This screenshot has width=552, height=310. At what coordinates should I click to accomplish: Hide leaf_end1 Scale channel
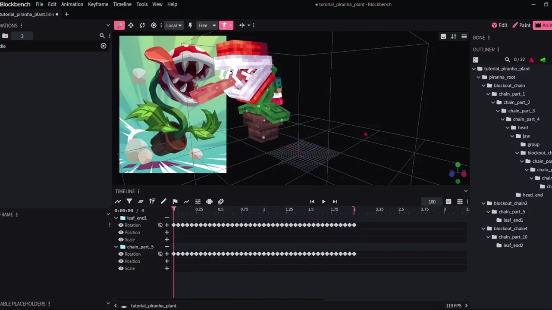121,239
